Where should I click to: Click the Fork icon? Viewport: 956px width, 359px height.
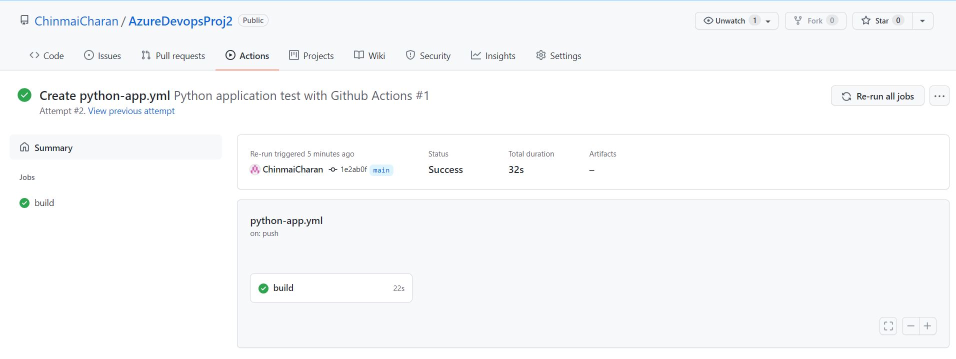tap(798, 20)
